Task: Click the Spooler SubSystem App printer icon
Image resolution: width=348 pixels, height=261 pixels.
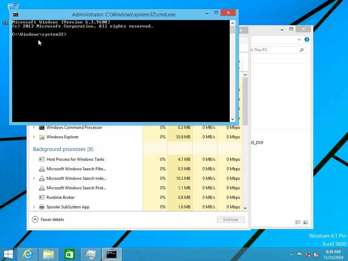Action: tap(42, 207)
